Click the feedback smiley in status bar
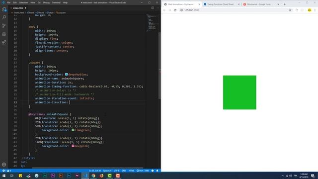The height and width of the screenshot is (179, 318). point(153,171)
